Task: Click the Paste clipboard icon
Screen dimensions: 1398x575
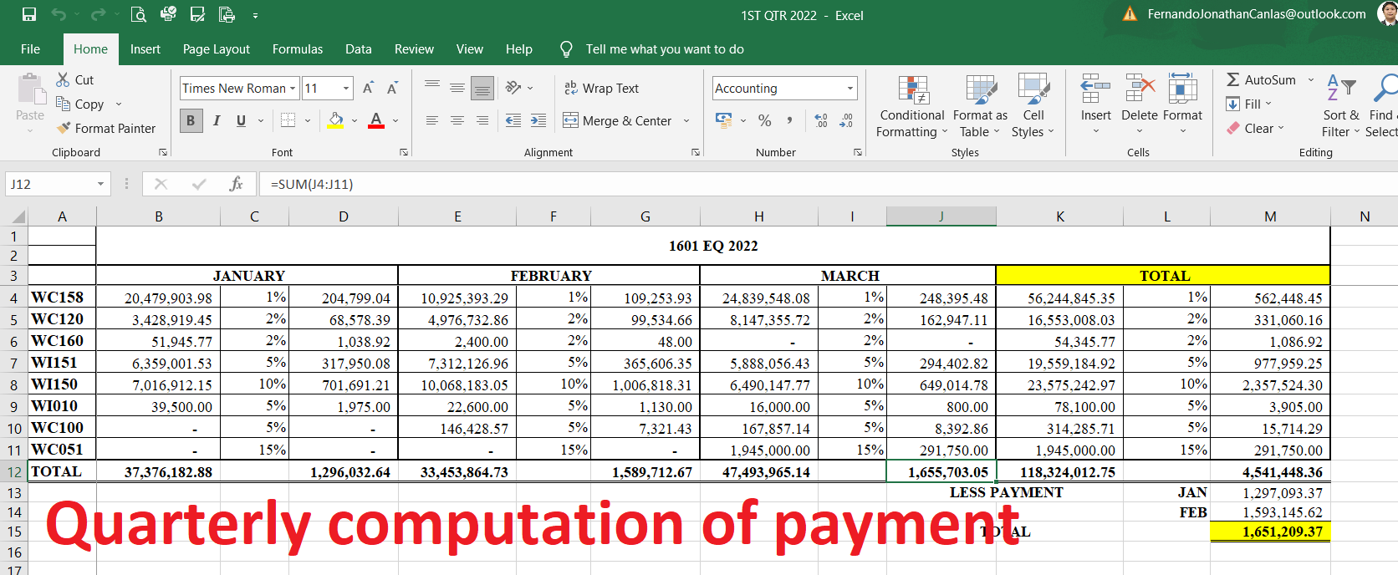Action: 30,89
